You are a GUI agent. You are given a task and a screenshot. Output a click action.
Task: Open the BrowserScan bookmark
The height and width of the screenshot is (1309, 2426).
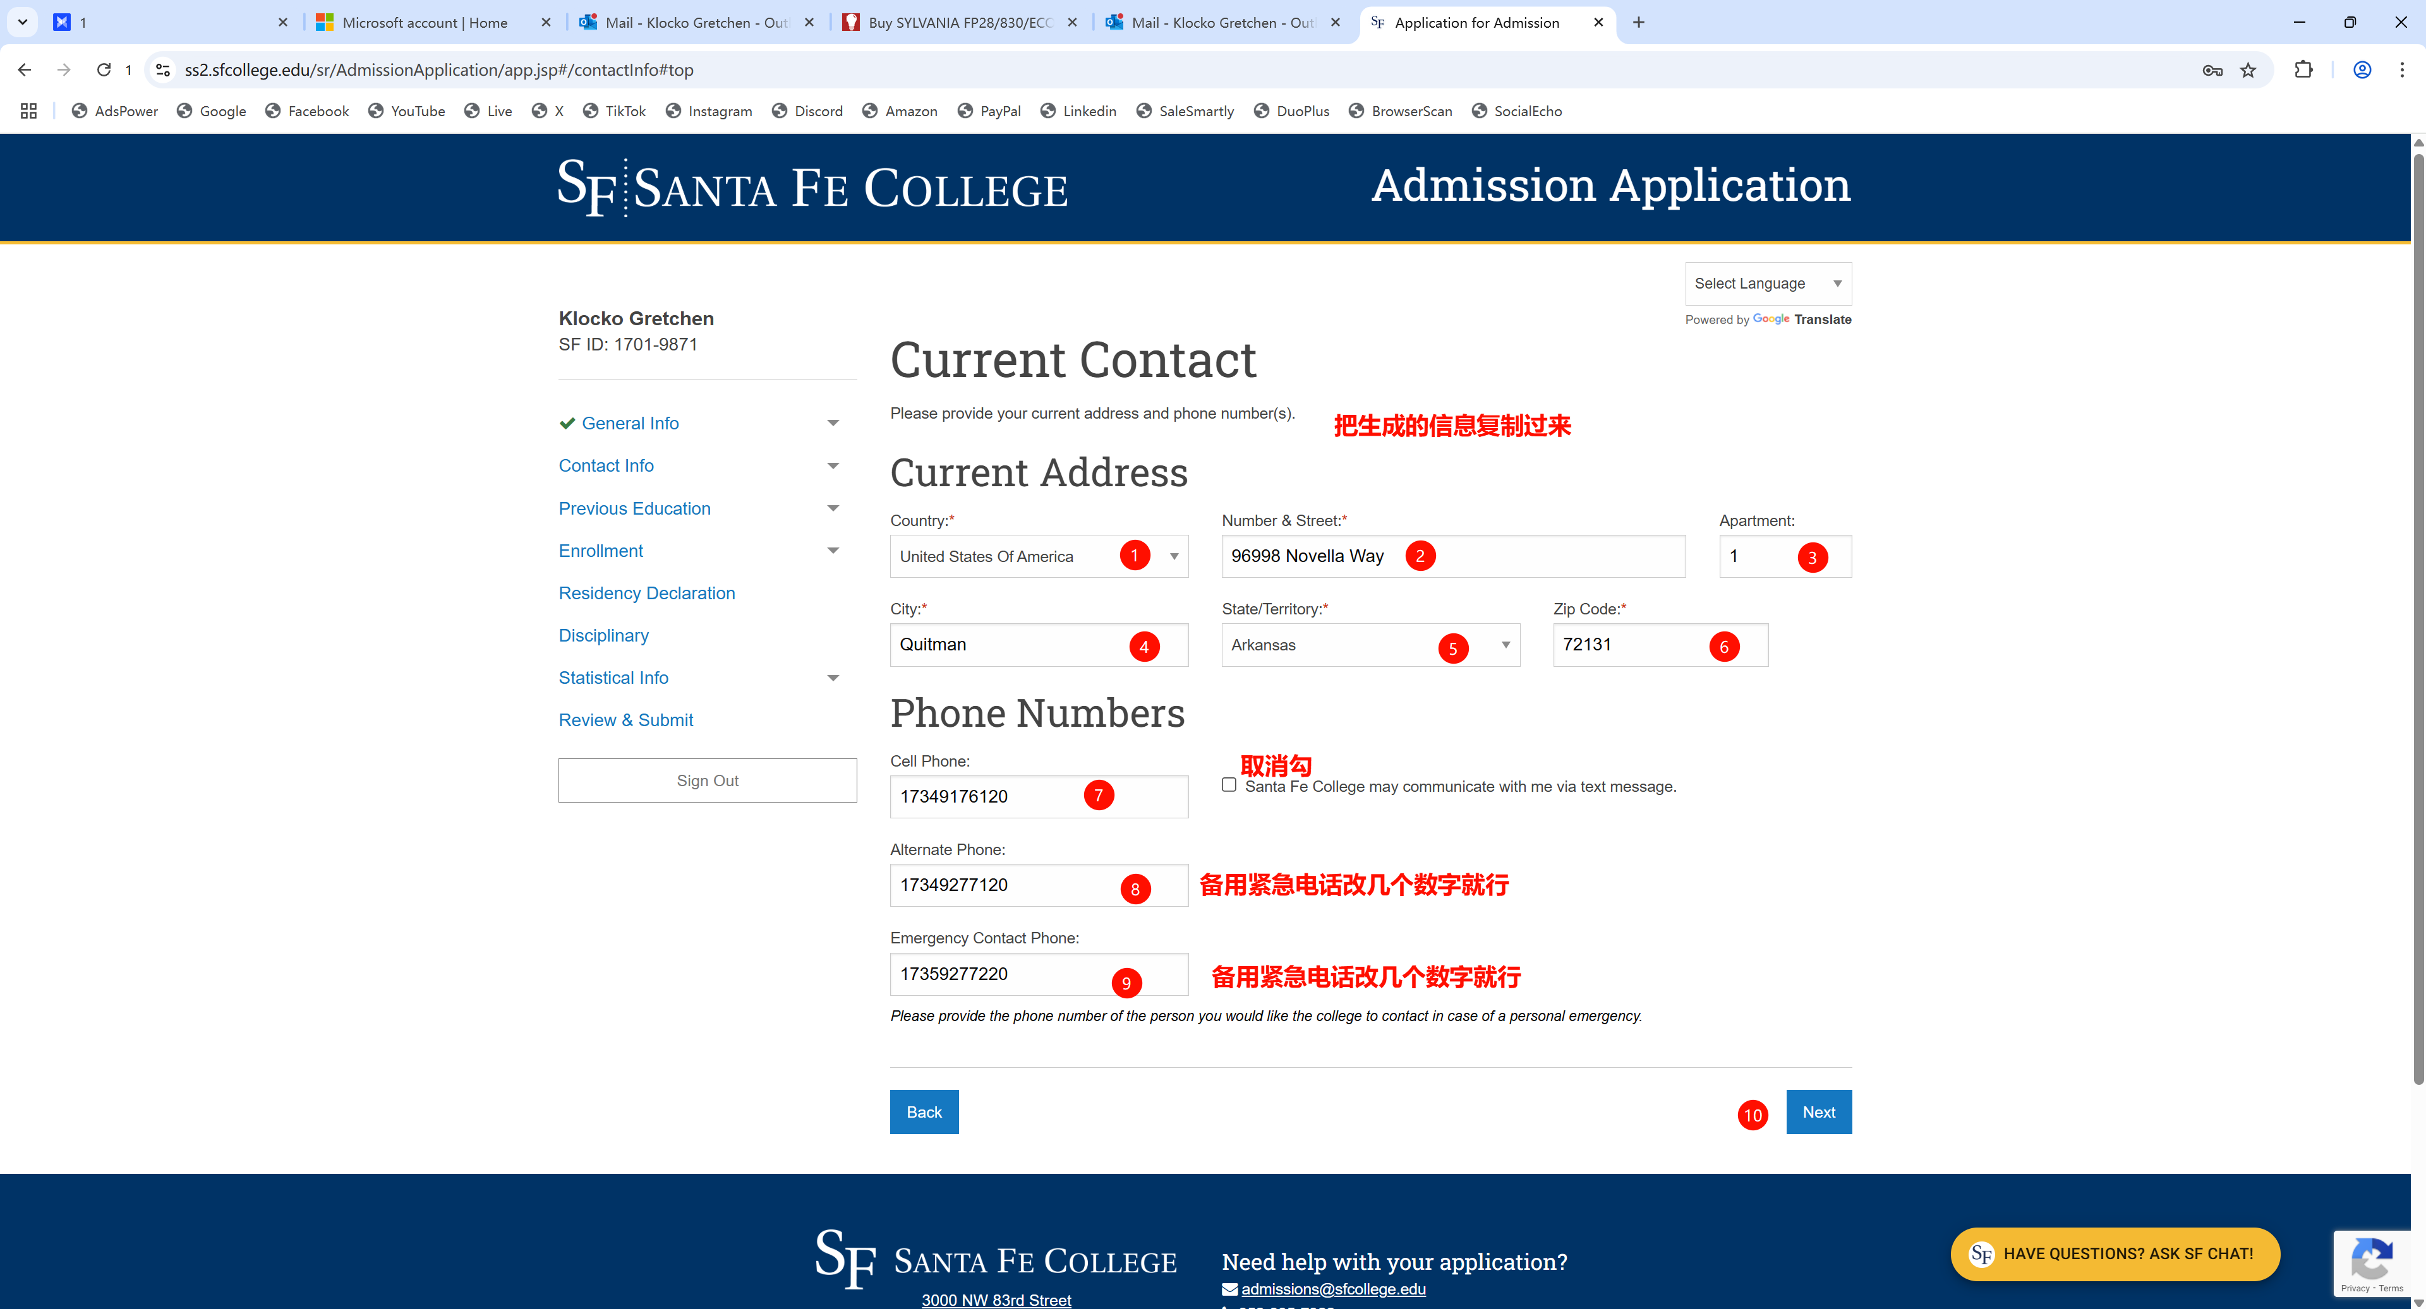point(1401,111)
